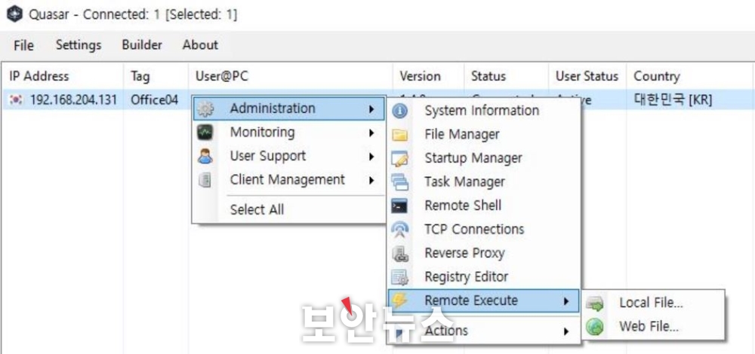The width and height of the screenshot is (755, 354).
Task: Click the Reverse Proxy icon
Action: [399, 254]
